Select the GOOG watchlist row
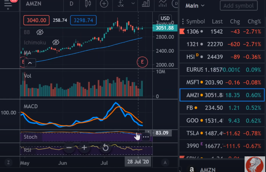This screenshot has height=172, width=266. click(x=222, y=121)
